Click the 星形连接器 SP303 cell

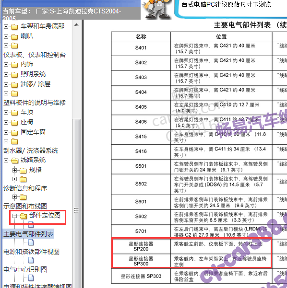pos(141,276)
